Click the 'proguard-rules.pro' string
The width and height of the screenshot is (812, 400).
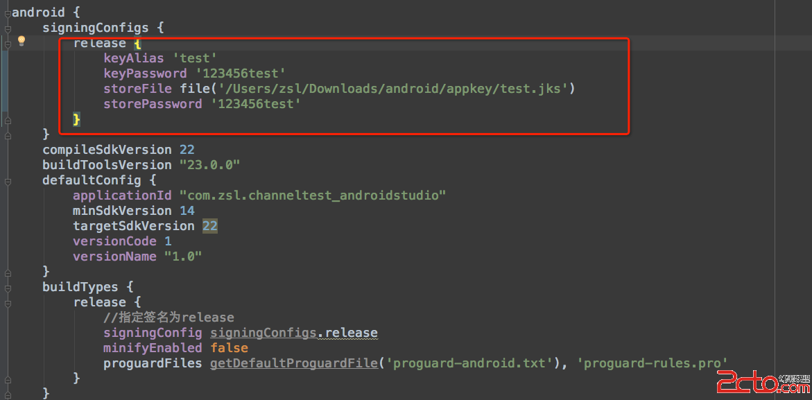(x=652, y=363)
